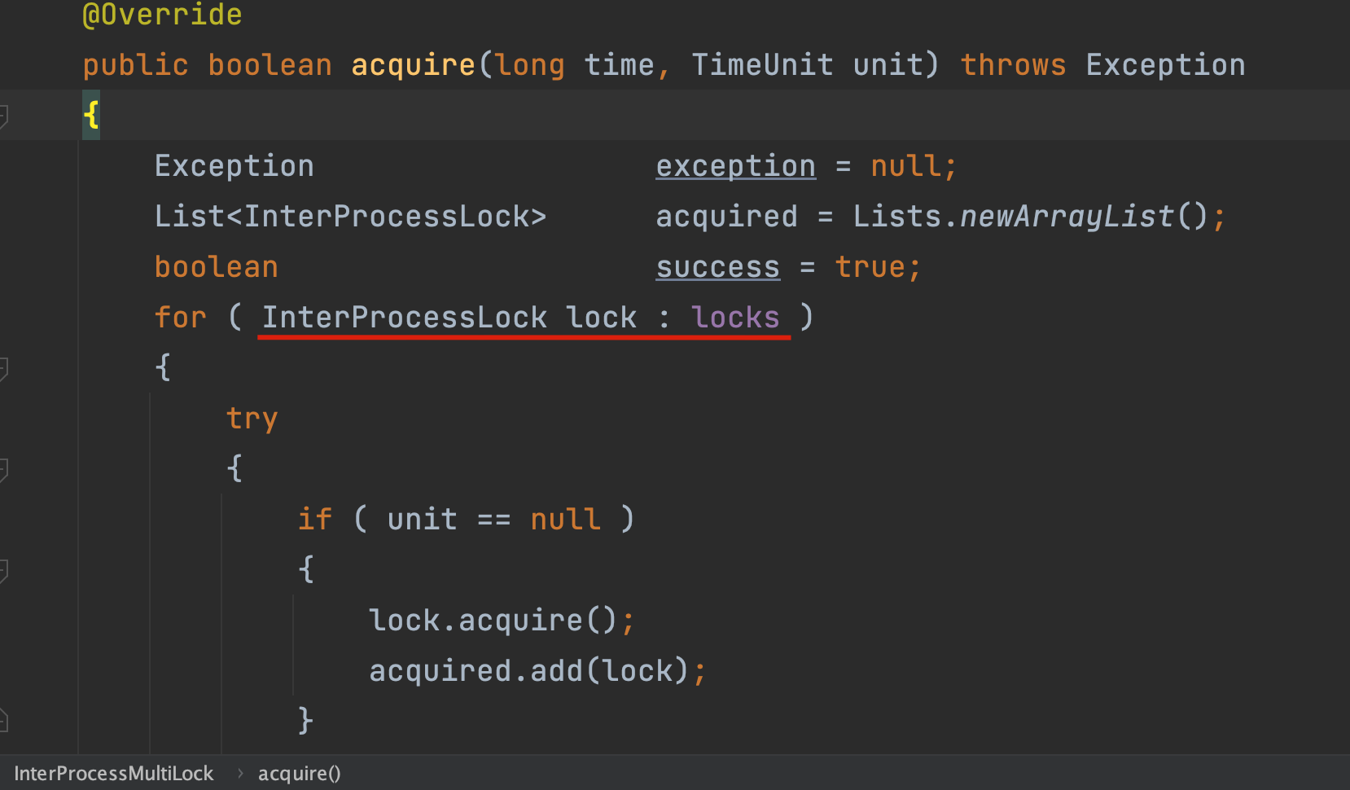This screenshot has width=1350, height=790.
Task: Click the underlined exception variable
Action: pos(735,166)
